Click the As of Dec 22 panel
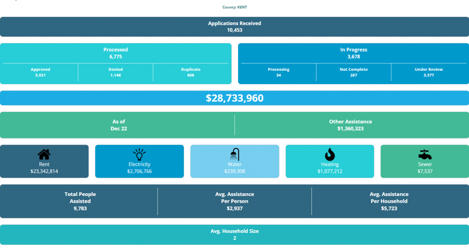The height and width of the screenshot is (248, 469). (x=119, y=125)
